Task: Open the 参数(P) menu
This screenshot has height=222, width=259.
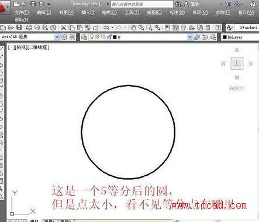Action: (223, 12)
